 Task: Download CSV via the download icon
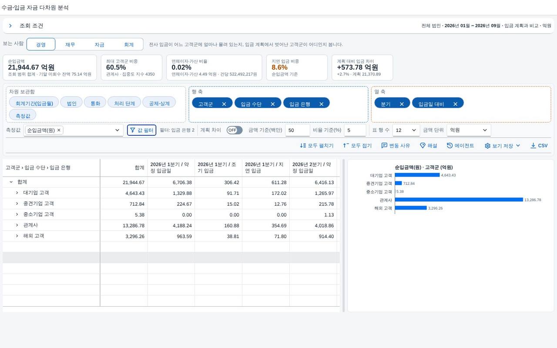click(x=533, y=146)
